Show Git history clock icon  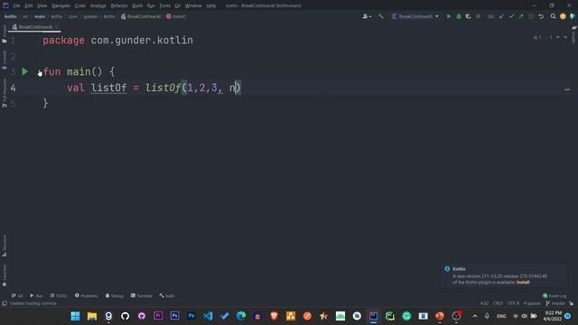tap(531, 16)
